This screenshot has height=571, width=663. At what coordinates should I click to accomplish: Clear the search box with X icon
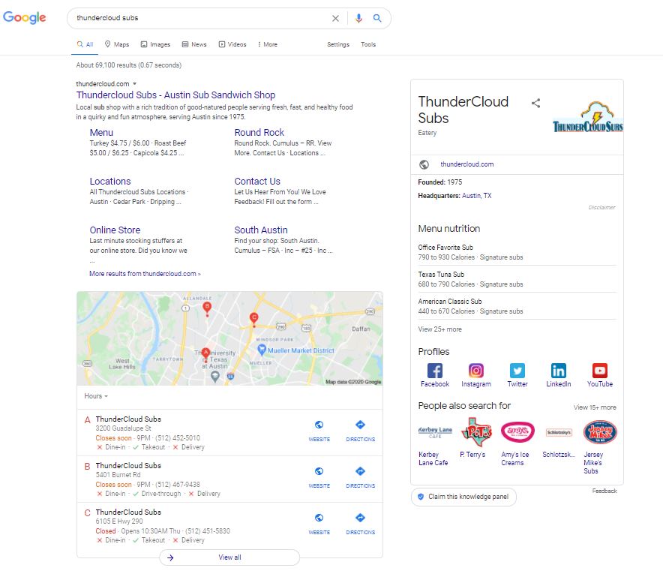pyautogui.click(x=335, y=18)
